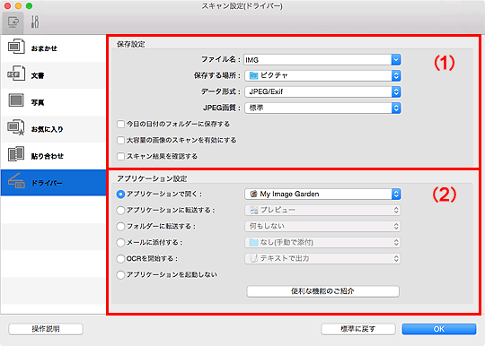Close the dialog with the red button
This screenshot has width=485, height=346.
coord(7,6)
